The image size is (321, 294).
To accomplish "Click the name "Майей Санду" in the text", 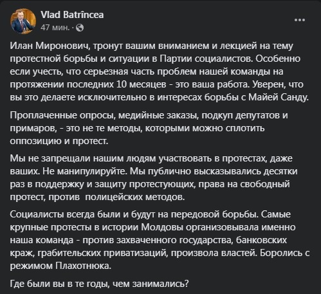I will coord(279,97).
